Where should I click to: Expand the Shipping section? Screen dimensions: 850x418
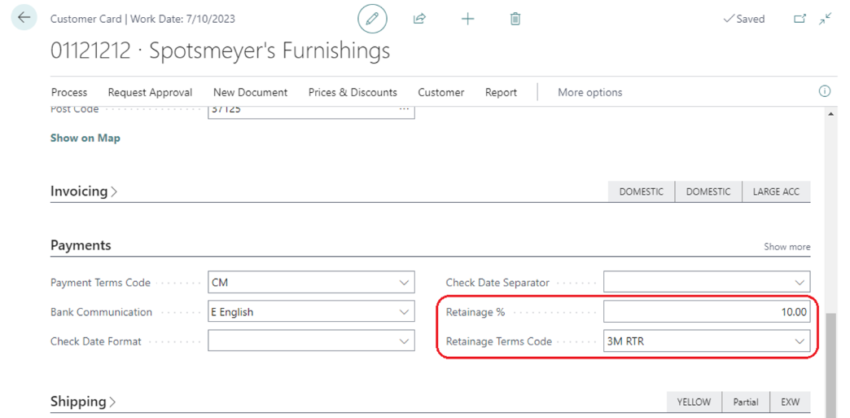point(83,402)
